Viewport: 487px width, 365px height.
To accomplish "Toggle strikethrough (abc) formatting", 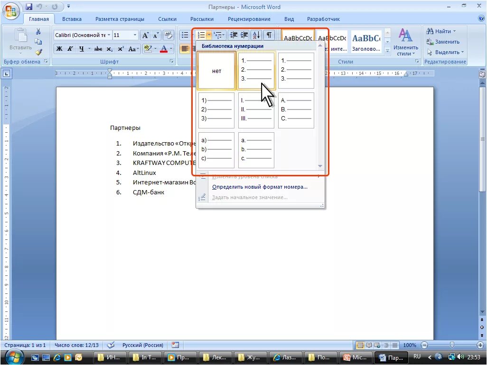I will [x=98, y=49].
